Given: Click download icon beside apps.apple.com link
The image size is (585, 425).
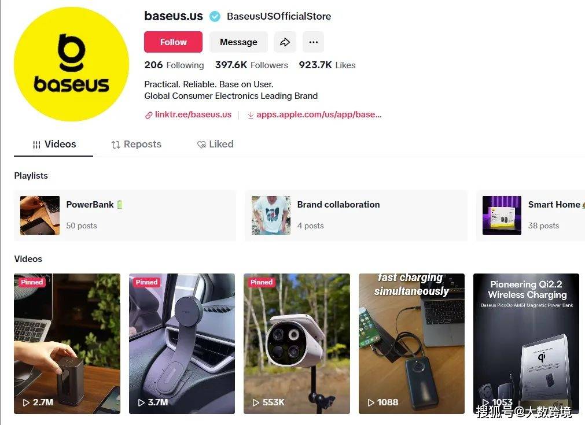Looking at the screenshot, I should 251,115.
